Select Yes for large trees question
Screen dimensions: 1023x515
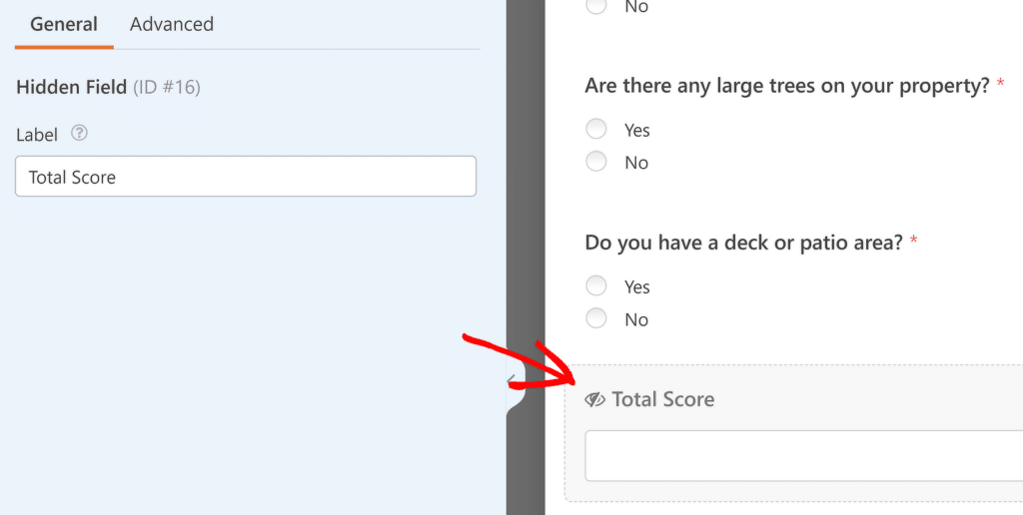click(x=595, y=129)
